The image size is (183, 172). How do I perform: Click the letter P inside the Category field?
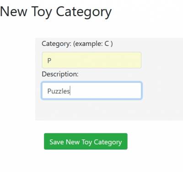pos(49,61)
